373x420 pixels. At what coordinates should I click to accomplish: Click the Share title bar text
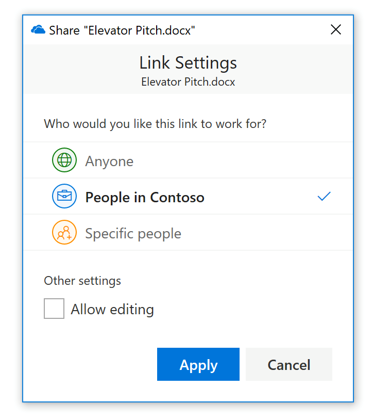(122, 30)
